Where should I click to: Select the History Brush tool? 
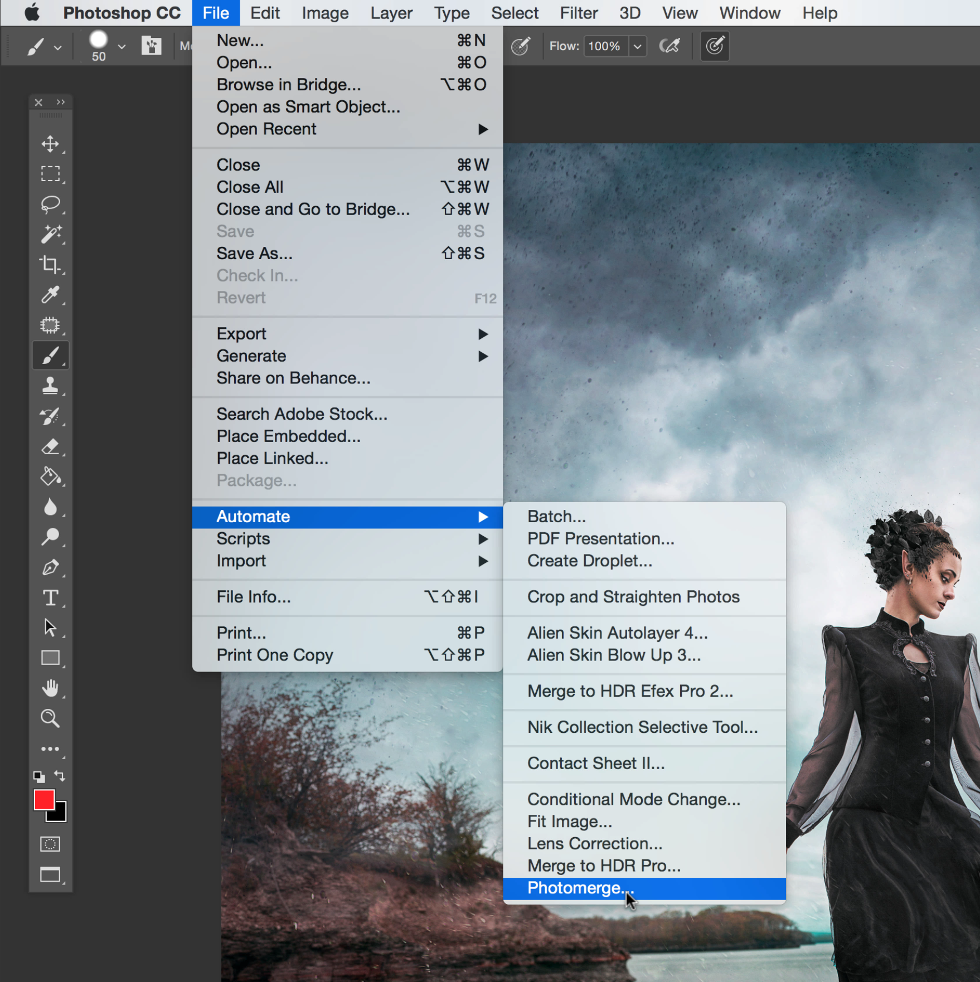click(x=50, y=416)
